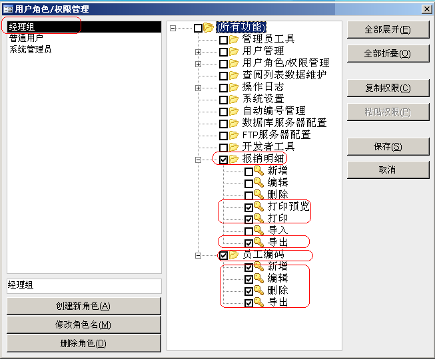The width and height of the screenshot is (435, 359).
Task: Click the key icon for 导入 permission
Action: [259, 231]
